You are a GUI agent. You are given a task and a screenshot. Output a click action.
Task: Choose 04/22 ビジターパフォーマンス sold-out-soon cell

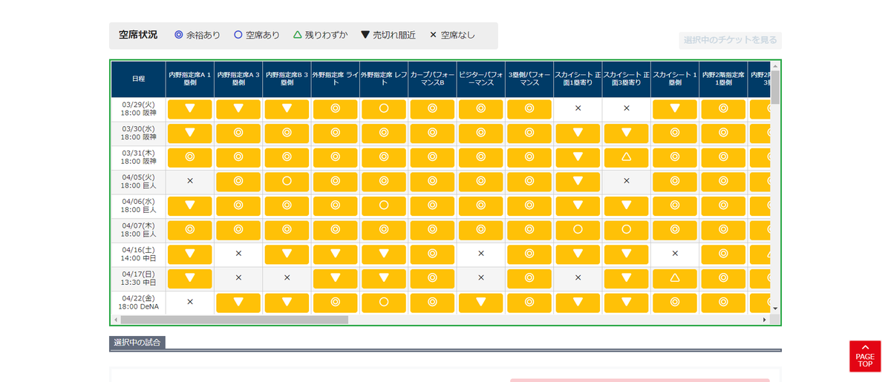point(481,303)
